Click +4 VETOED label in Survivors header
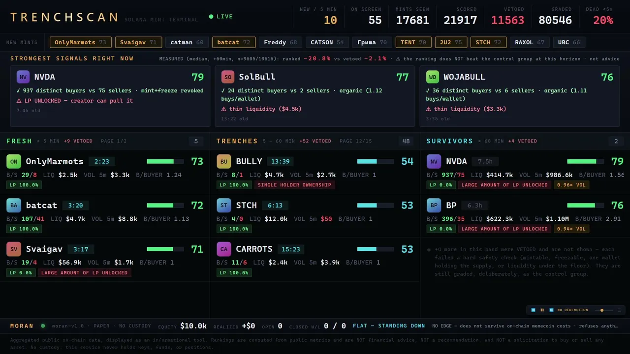The width and height of the screenshot is (630, 354). point(523,141)
